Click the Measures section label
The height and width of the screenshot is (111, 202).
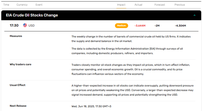tap(16, 36)
